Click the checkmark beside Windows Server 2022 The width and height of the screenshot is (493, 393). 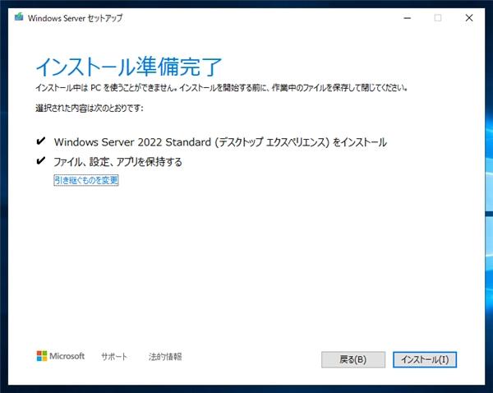41,141
